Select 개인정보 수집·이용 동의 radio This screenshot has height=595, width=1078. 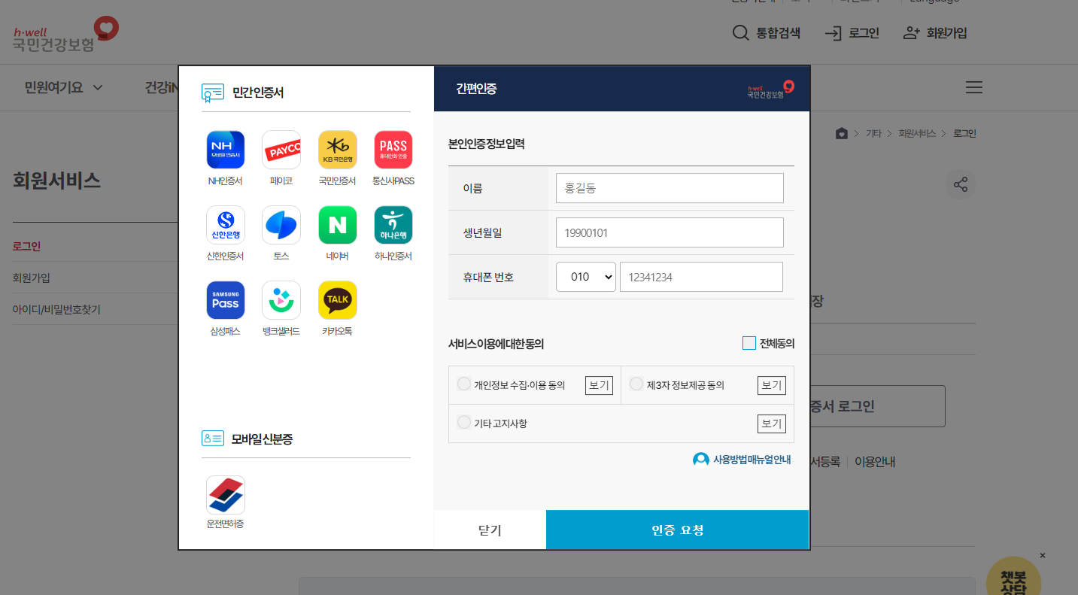coord(464,384)
